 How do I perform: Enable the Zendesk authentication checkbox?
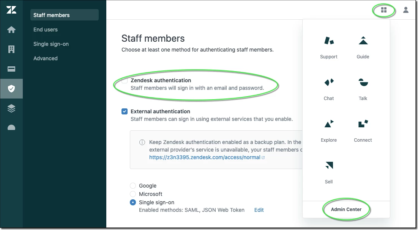point(125,80)
